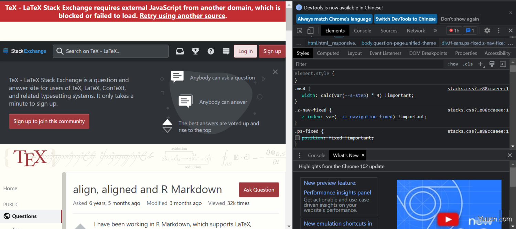The image size is (516, 229).
Task: Click the search box on TeX - LaTeX
Action: [x=111, y=51]
